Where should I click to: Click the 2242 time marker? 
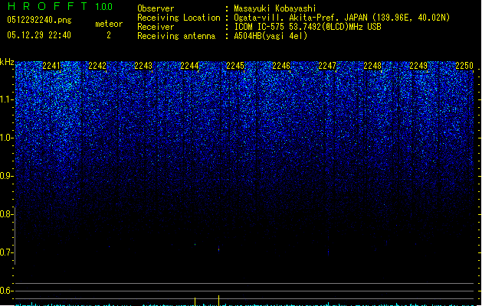pyautogui.click(x=97, y=66)
